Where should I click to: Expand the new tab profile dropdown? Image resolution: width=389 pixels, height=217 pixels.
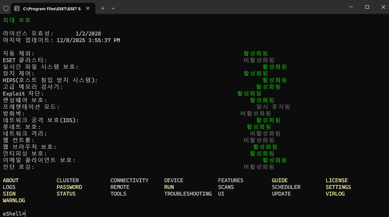click(x=113, y=8)
